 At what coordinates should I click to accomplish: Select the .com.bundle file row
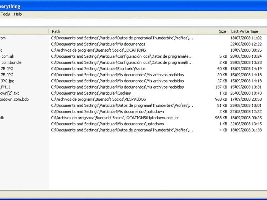click(133, 62)
